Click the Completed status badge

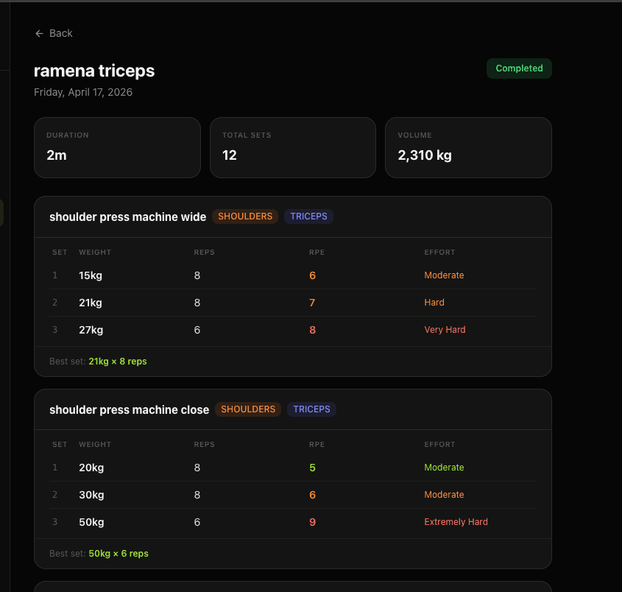tap(519, 68)
